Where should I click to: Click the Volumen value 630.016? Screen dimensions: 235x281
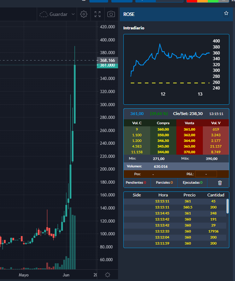(161, 166)
